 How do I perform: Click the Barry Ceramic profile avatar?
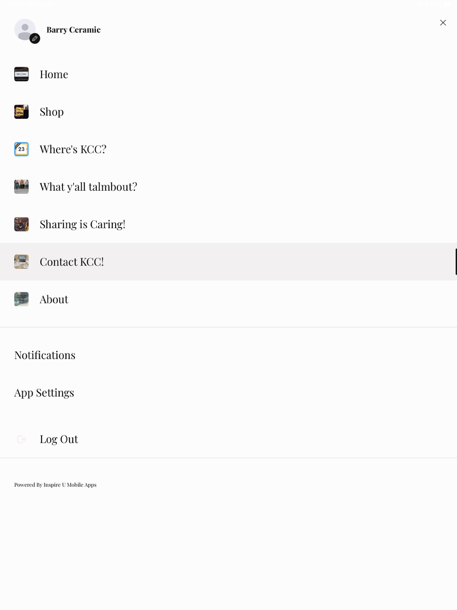24,29
